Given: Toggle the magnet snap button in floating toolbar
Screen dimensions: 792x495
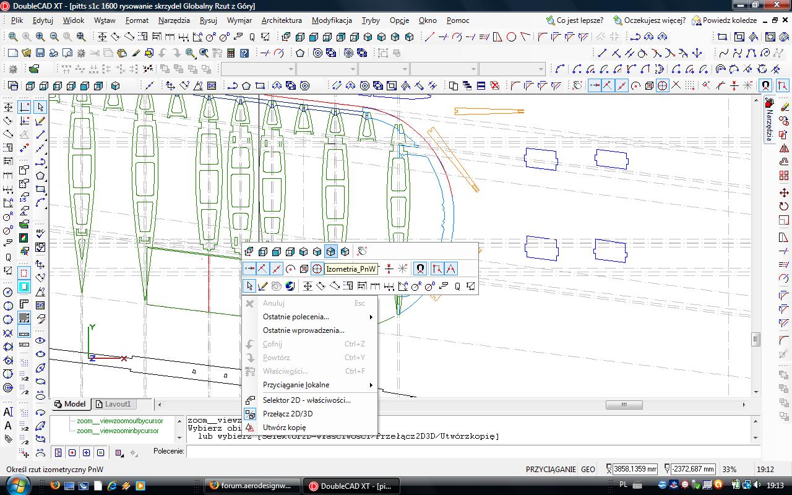Looking at the screenshot, I should tap(420, 269).
